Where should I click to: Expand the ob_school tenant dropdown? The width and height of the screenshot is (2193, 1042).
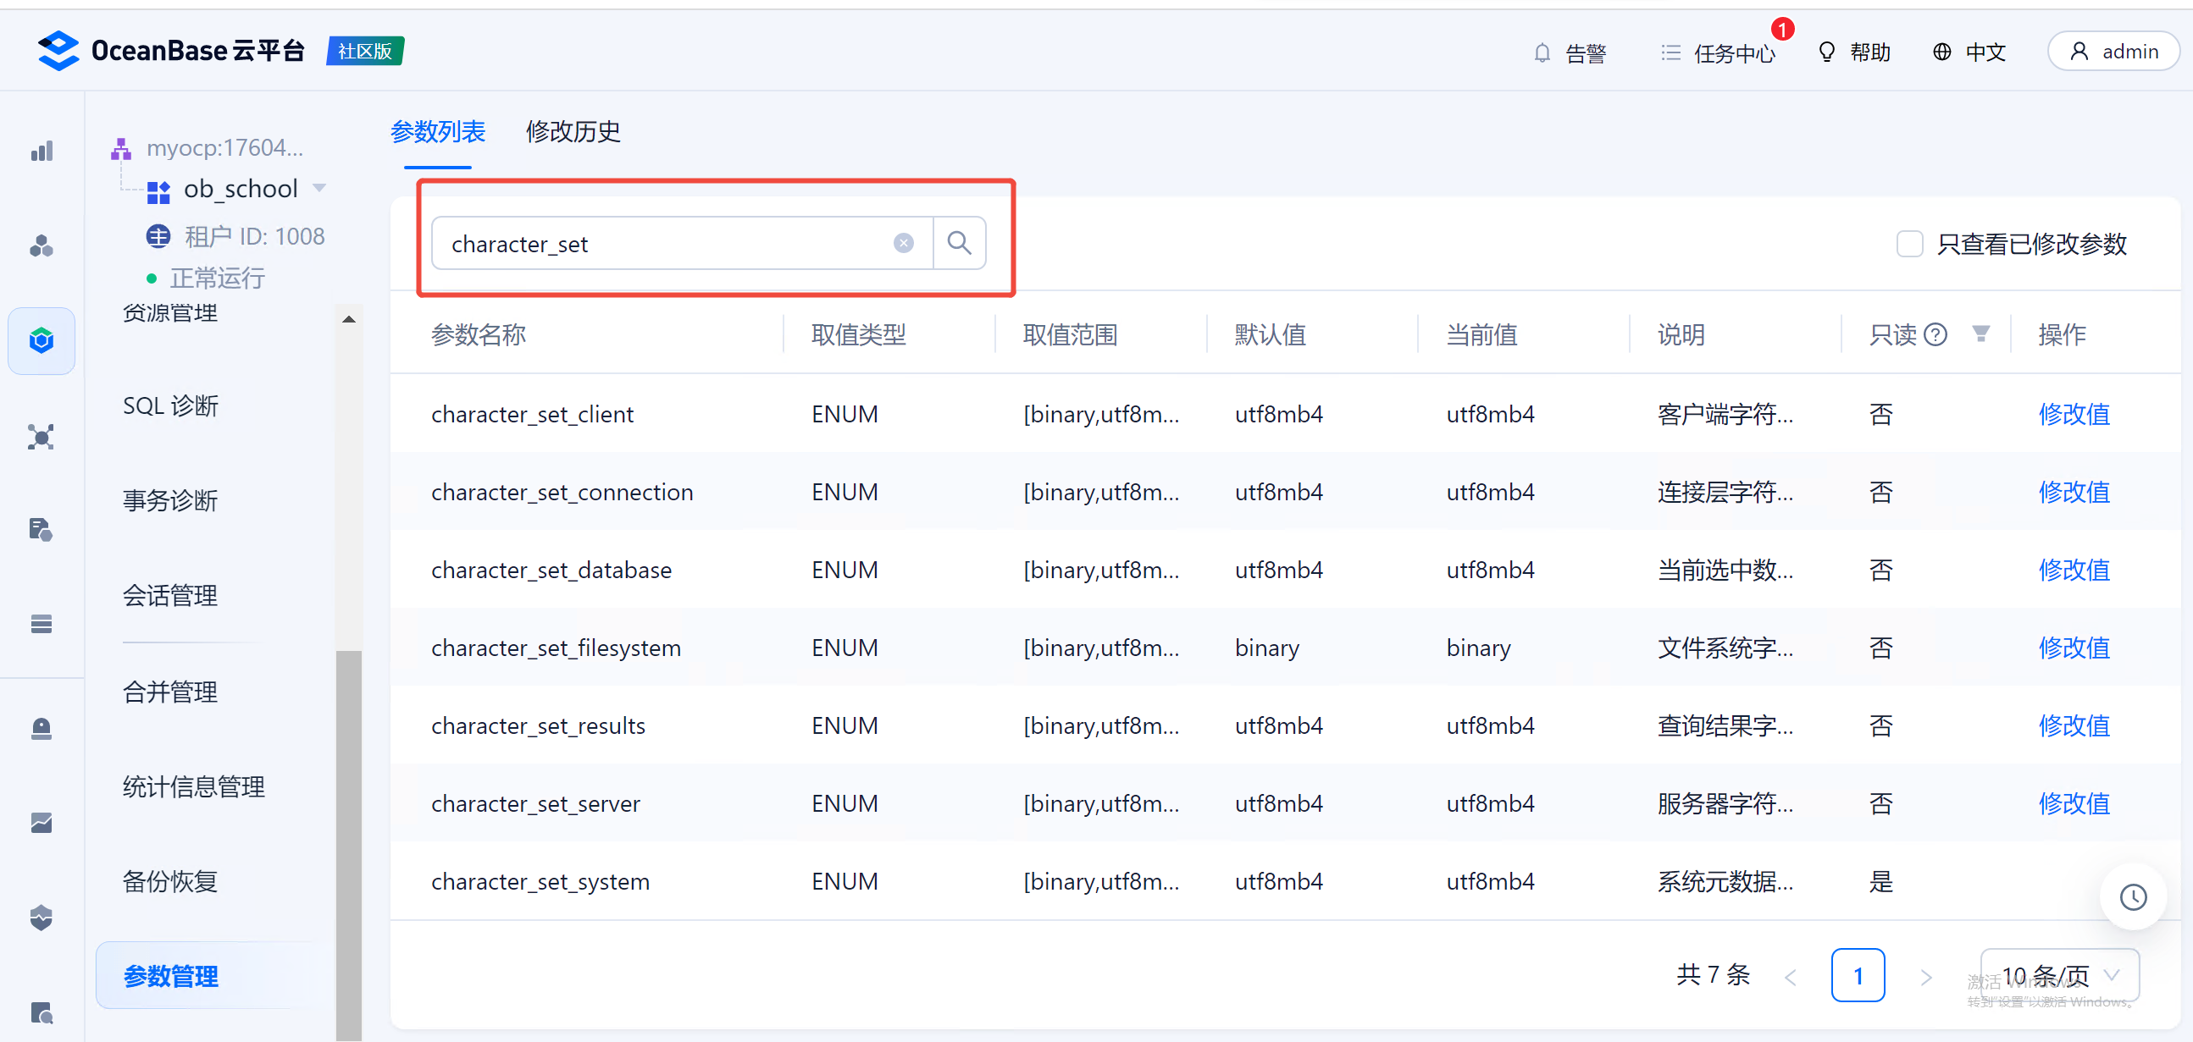pyautogui.click(x=320, y=188)
